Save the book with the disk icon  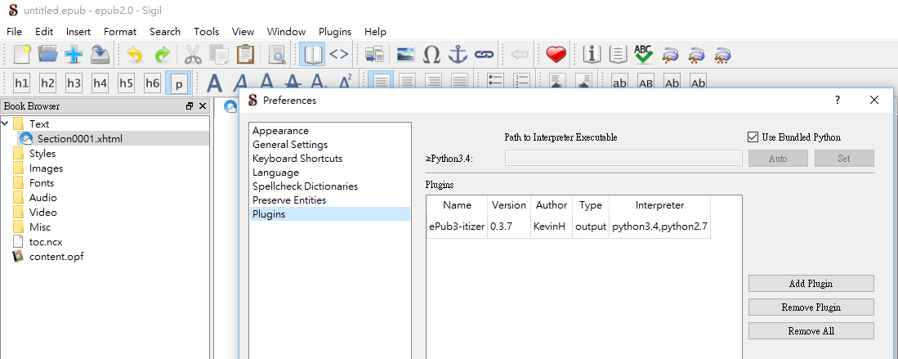[x=101, y=55]
